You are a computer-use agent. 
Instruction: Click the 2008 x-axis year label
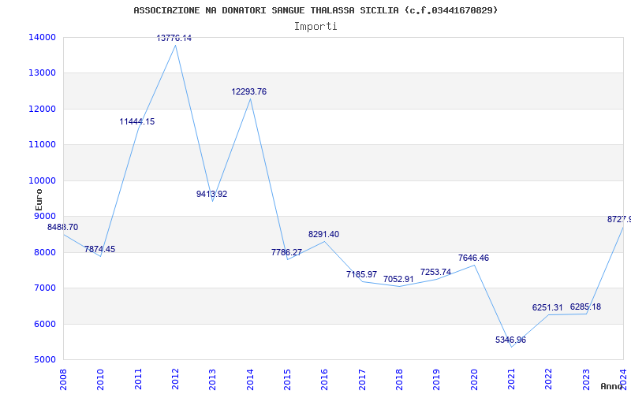tap(64, 379)
